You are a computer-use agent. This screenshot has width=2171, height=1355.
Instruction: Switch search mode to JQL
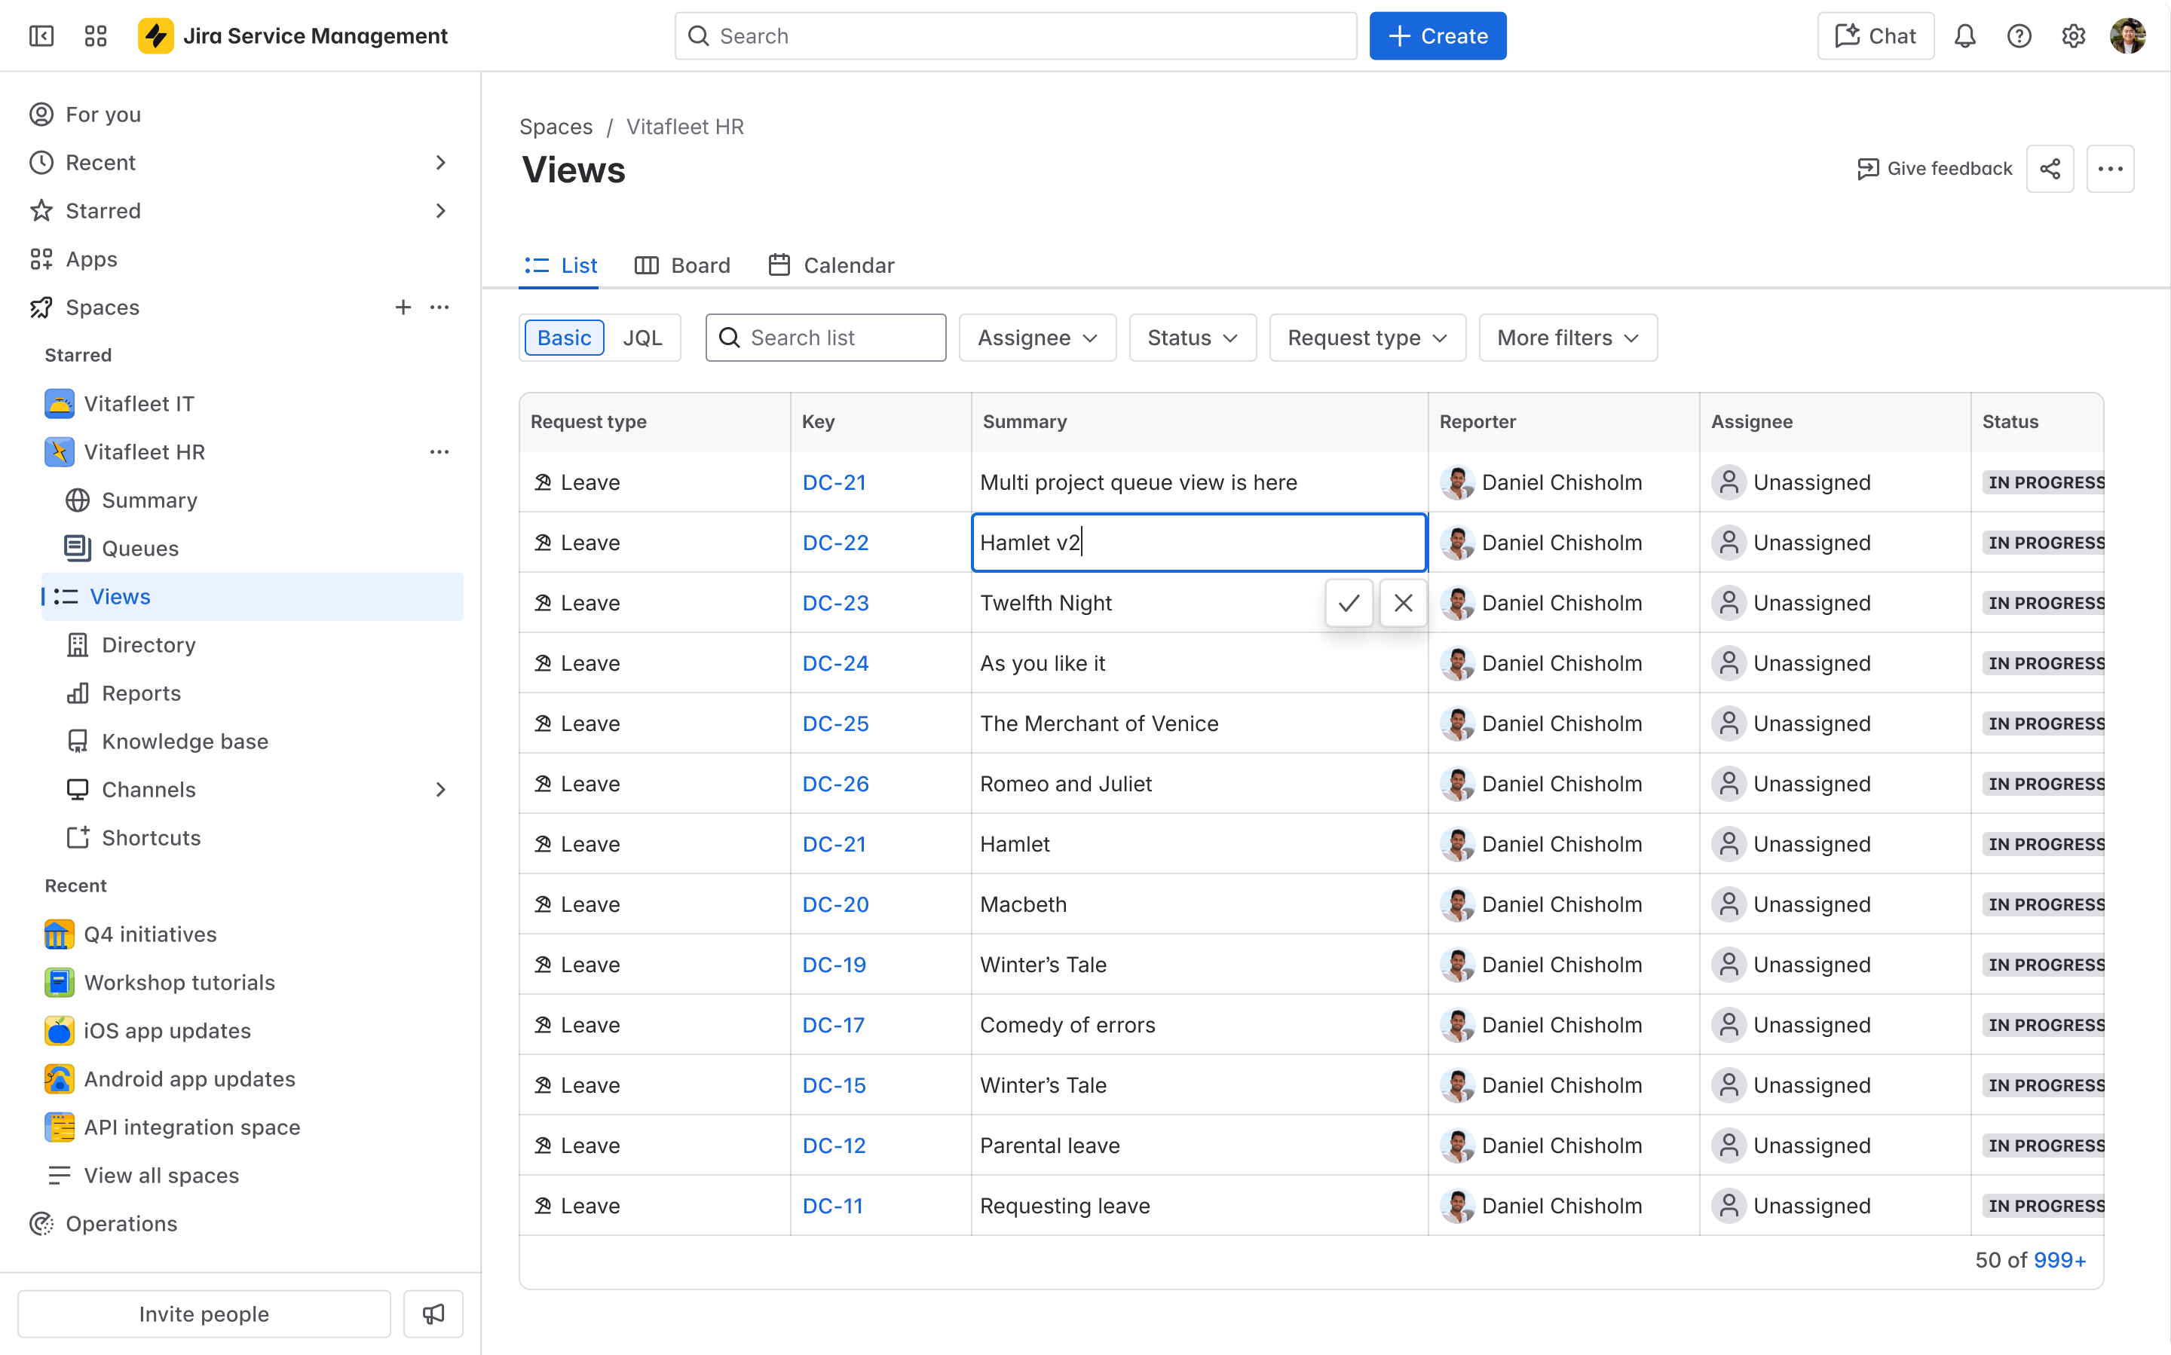(x=643, y=338)
